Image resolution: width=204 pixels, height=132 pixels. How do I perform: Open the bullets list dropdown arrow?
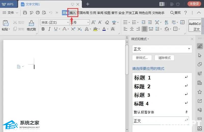coord(129,23)
